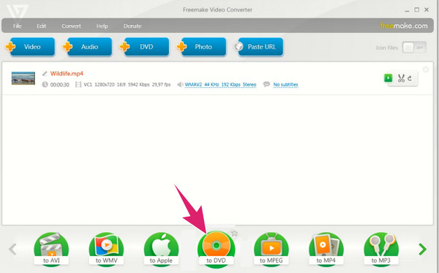Click the speech bubble subtitles icon
Image resolution: width=439 pixels, height=273 pixels.
click(266, 84)
